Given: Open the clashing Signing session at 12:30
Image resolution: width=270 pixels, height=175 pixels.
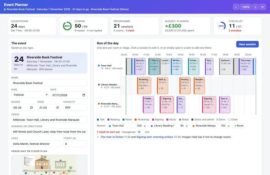Looking at the screenshot, I should (167, 105).
